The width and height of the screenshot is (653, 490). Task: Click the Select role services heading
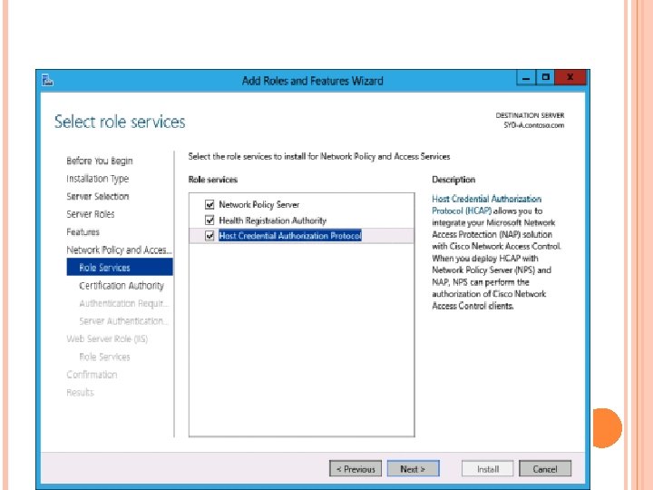(x=120, y=122)
